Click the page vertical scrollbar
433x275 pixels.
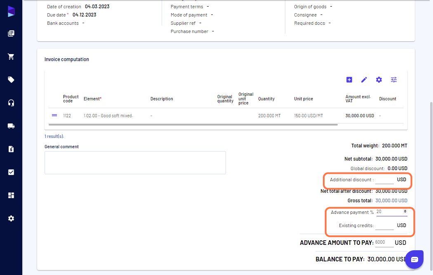[431, 186]
